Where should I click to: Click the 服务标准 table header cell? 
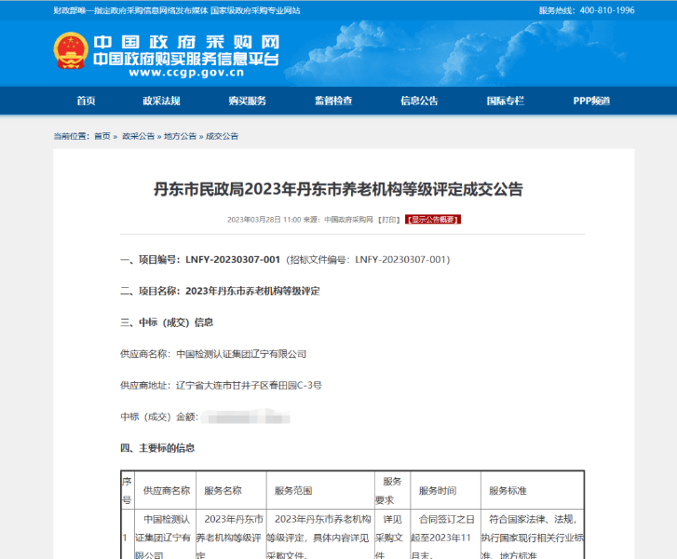pyautogui.click(x=533, y=491)
